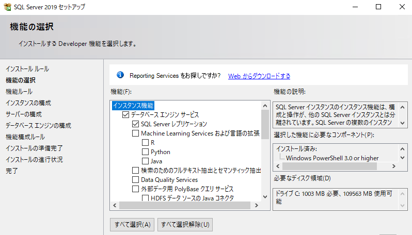412x235 pixels.
Task: Click the left arrow of features list horizontal scrollbar
Action: click(x=115, y=205)
